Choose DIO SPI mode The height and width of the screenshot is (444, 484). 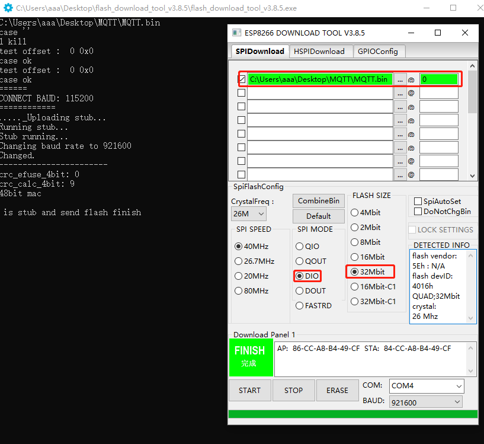307,276
